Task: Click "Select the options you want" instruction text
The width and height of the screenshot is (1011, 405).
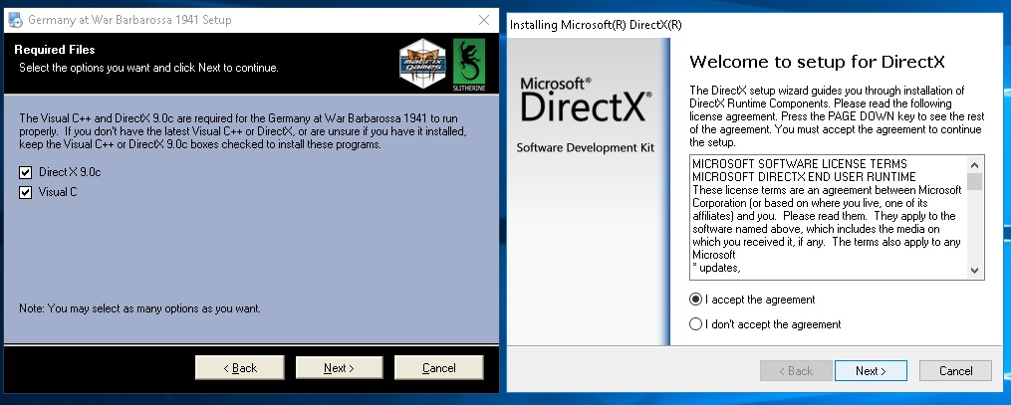Action: tap(149, 68)
